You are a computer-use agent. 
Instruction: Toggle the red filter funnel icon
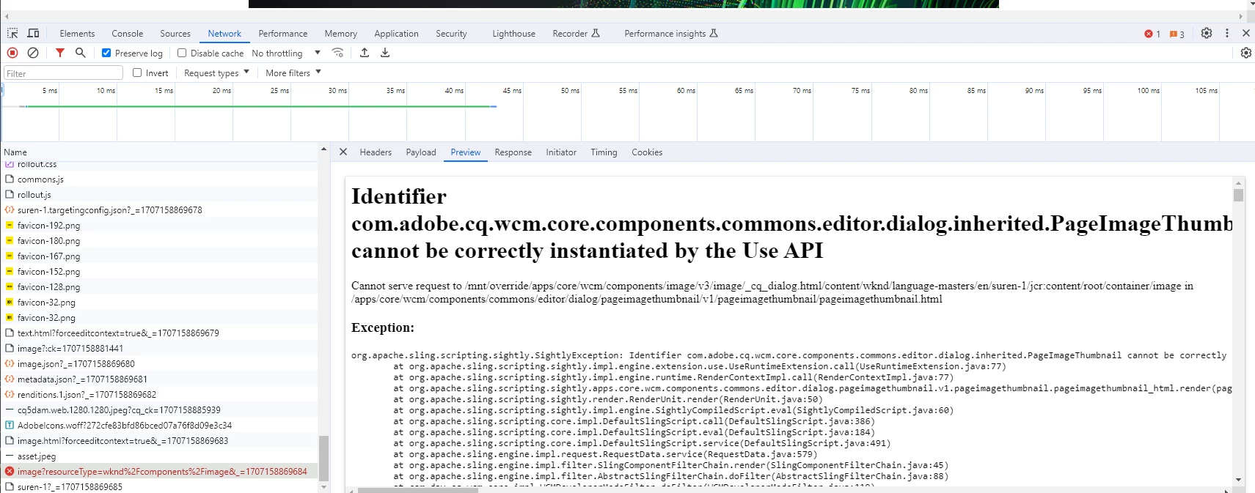pos(60,53)
